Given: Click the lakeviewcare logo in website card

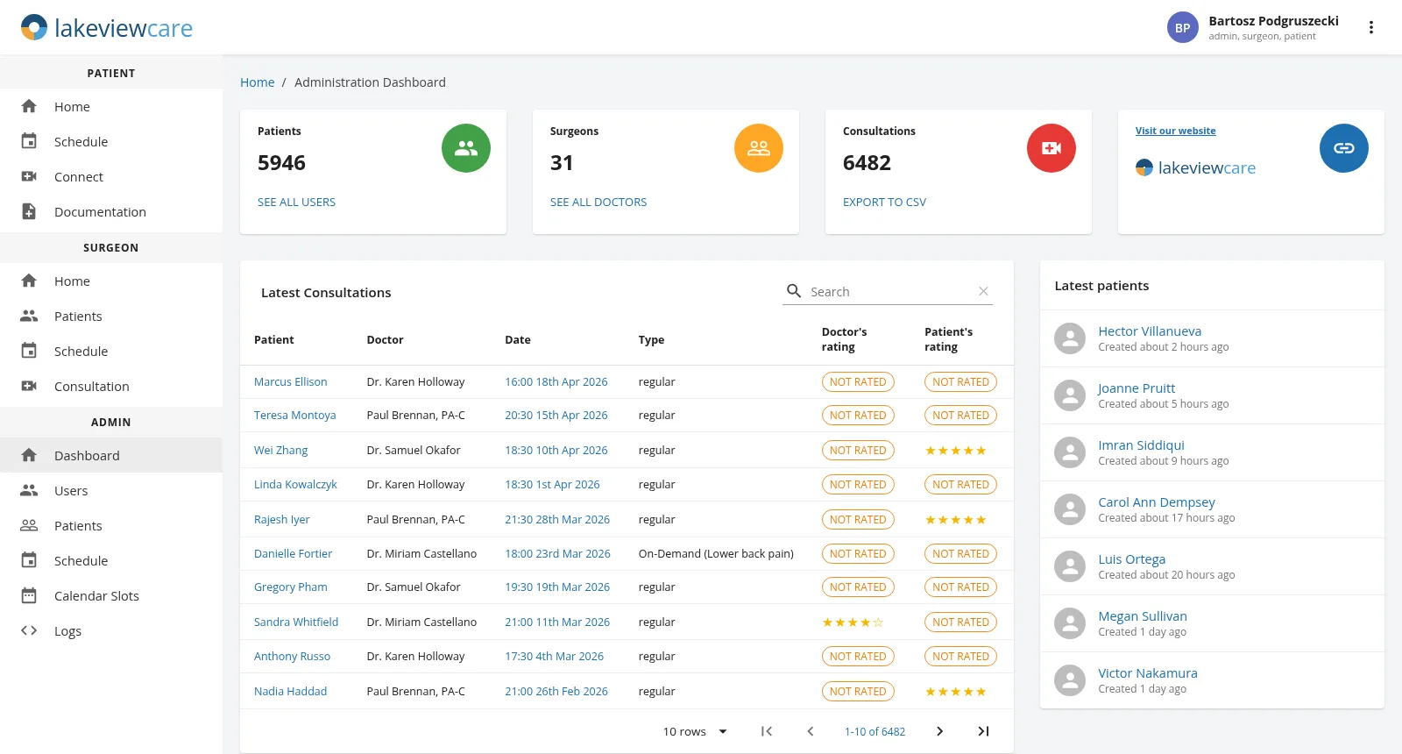Looking at the screenshot, I should [x=1196, y=167].
